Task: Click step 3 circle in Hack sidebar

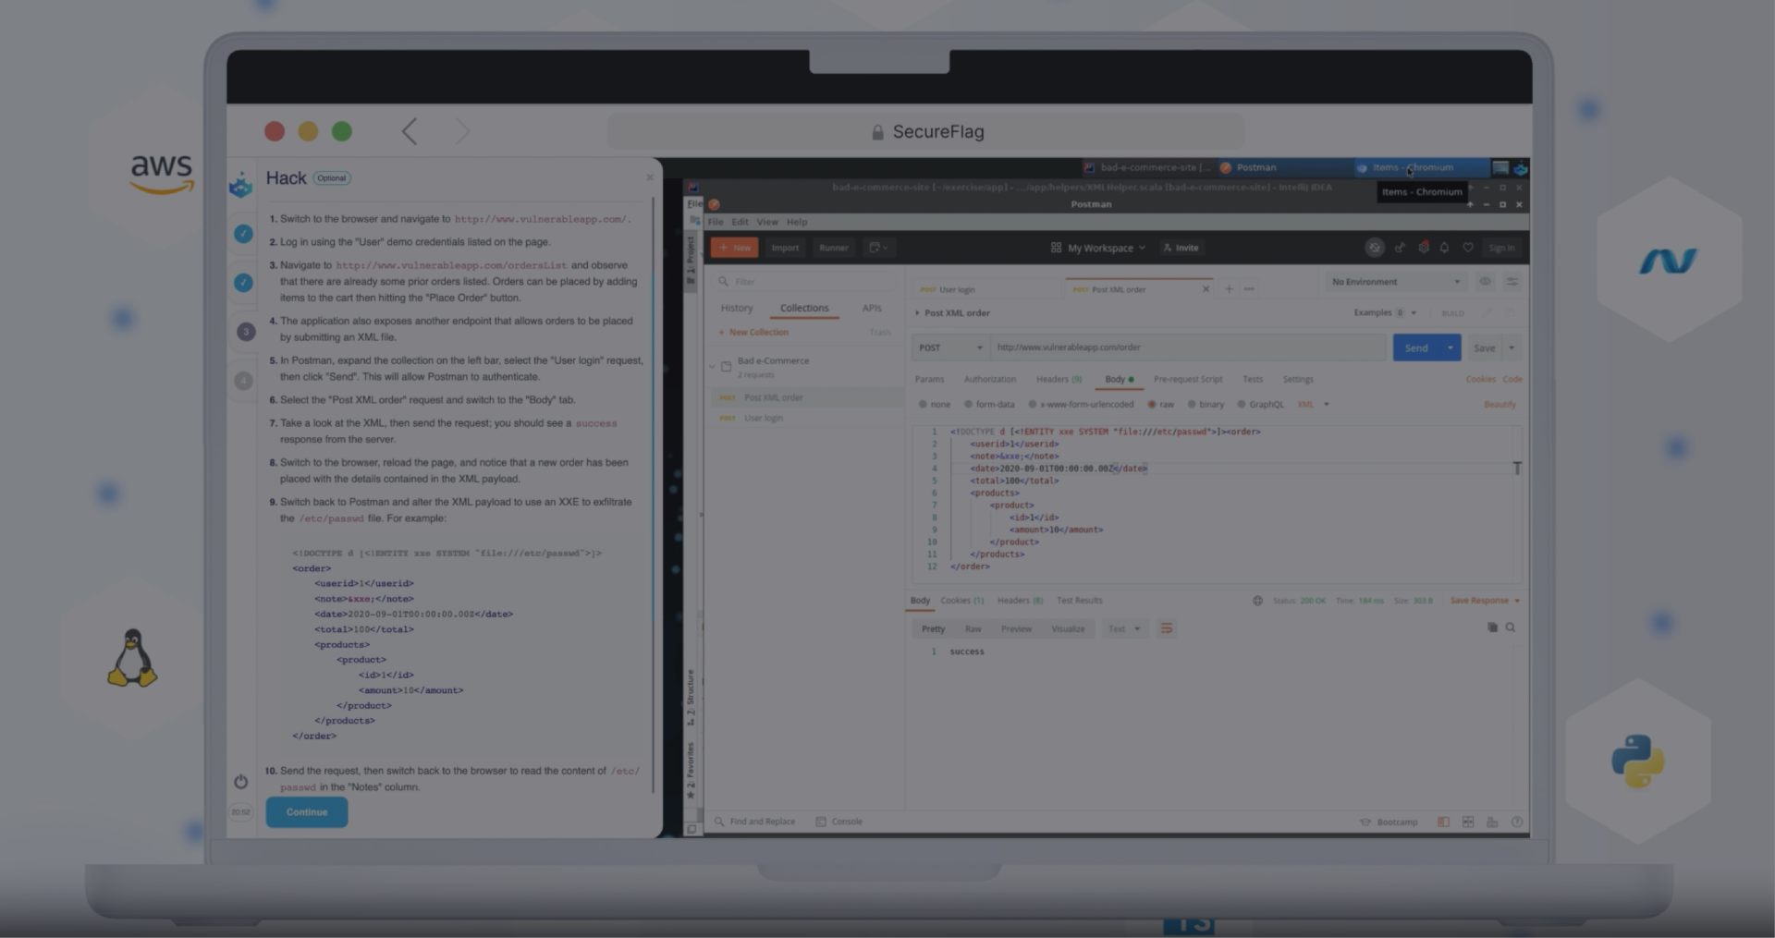Action: tap(245, 332)
